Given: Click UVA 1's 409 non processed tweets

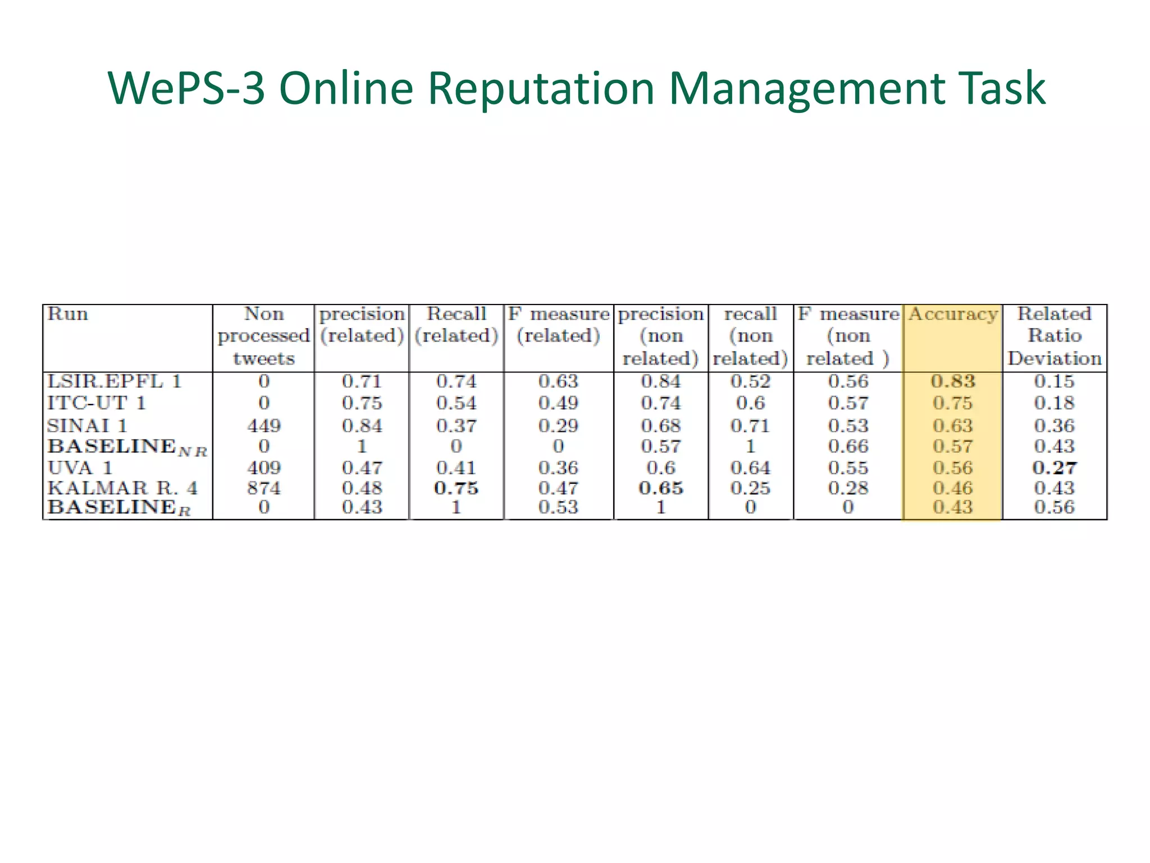Looking at the screenshot, I should click(x=264, y=468).
